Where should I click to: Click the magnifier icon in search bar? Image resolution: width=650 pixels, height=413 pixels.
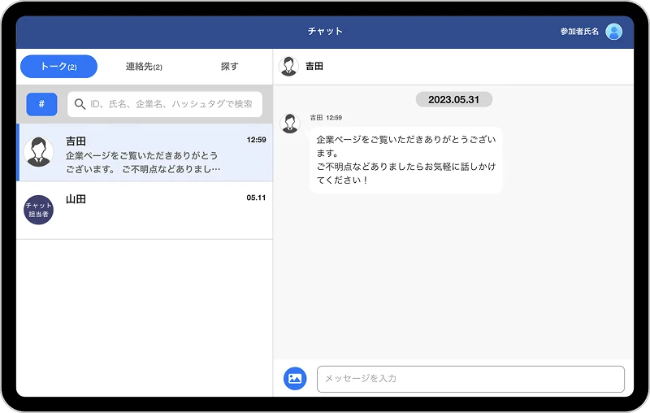(x=80, y=104)
